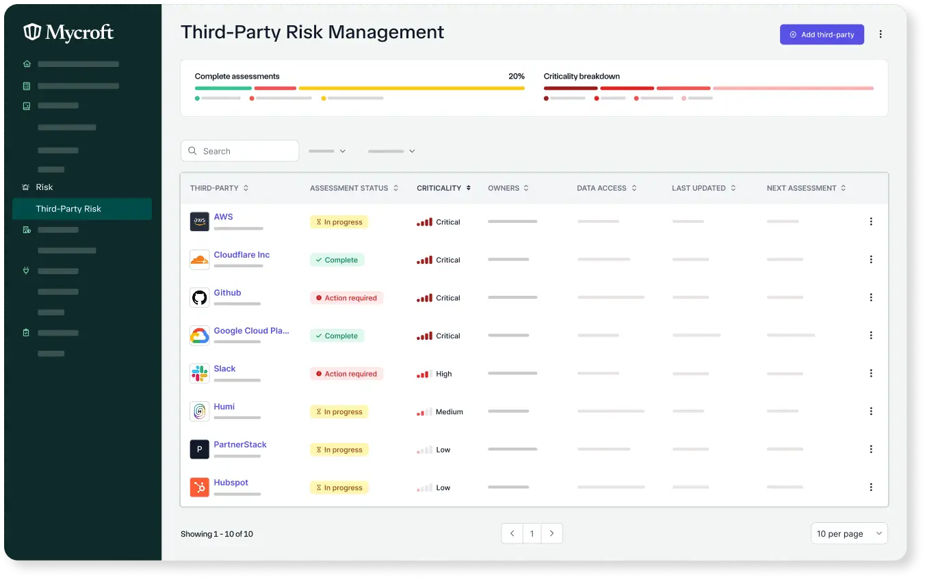Click the Mycroft shield logo

coord(32,32)
